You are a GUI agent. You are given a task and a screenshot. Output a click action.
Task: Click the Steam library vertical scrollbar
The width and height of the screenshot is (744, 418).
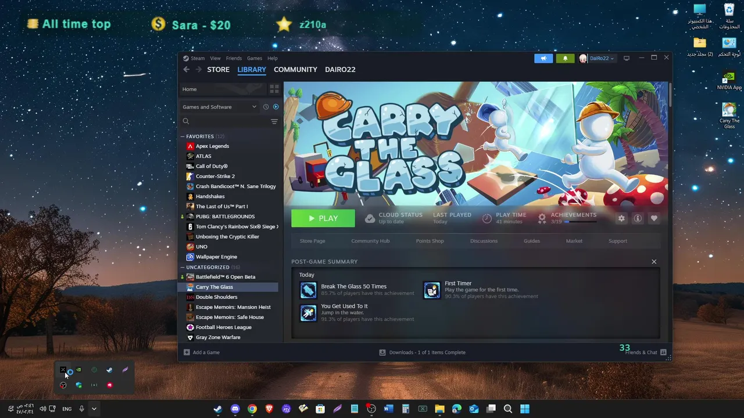click(670, 96)
